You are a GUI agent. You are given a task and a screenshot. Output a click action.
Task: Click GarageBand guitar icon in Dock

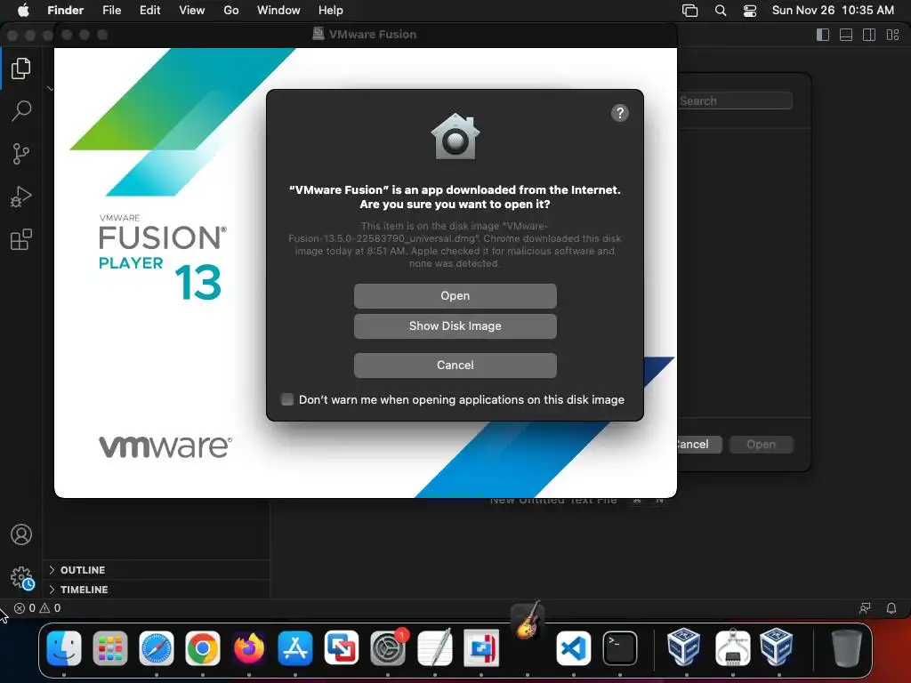(527, 622)
